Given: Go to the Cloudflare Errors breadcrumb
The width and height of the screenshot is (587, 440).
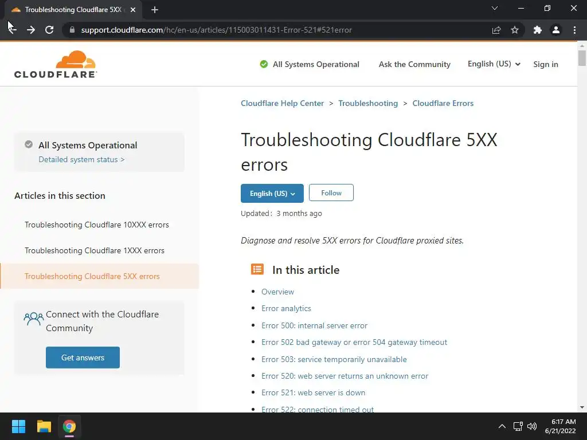Looking at the screenshot, I should 443,103.
